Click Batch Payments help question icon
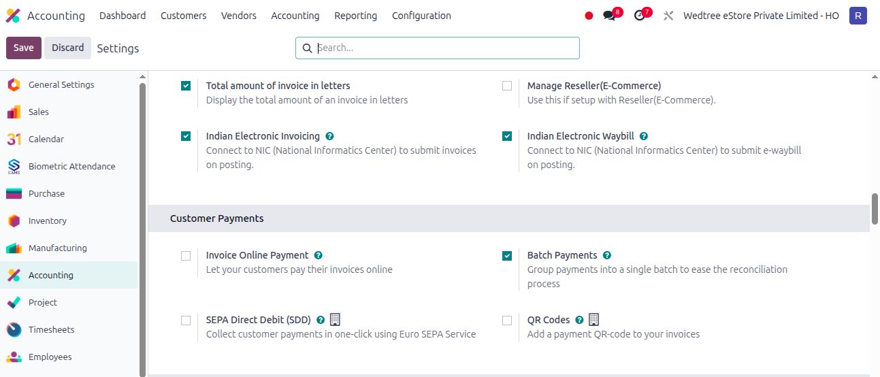 (607, 255)
